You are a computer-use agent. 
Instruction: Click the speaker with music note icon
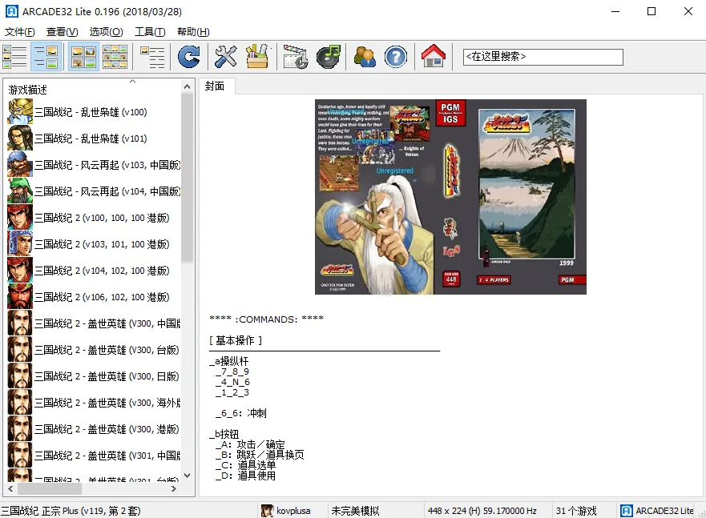click(x=328, y=57)
